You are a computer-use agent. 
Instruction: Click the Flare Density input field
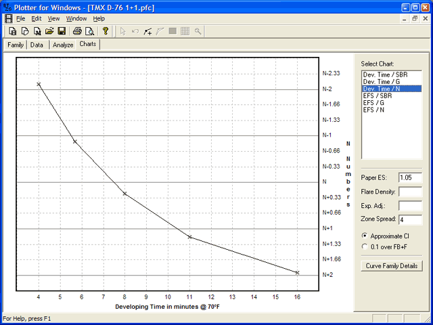(x=411, y=192)
